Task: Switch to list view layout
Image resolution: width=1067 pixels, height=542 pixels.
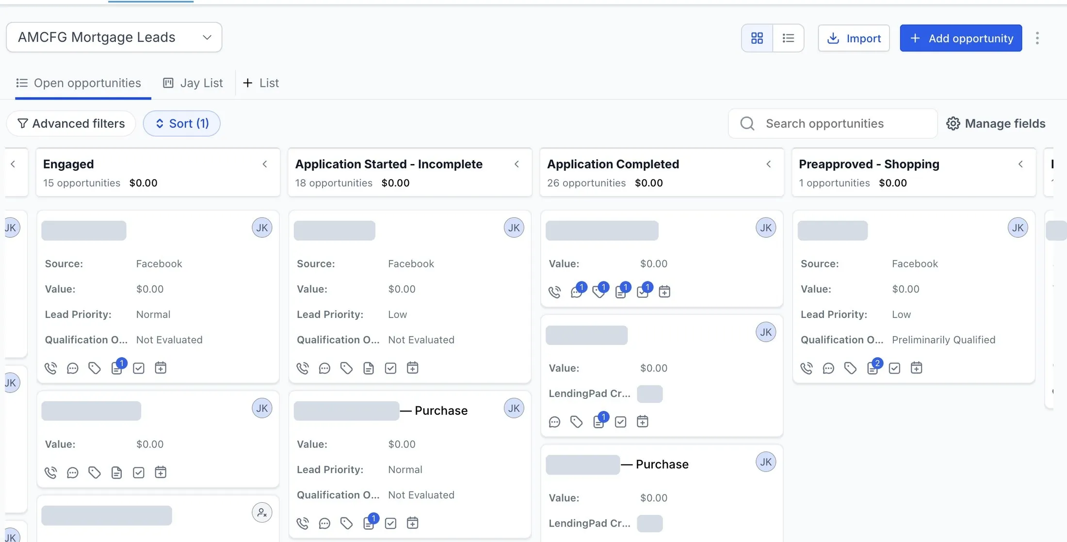Action: tap(788, 38)
